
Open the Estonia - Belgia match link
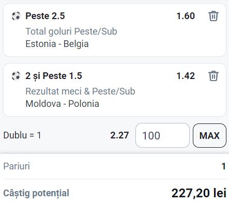click(x=57, y=44)
